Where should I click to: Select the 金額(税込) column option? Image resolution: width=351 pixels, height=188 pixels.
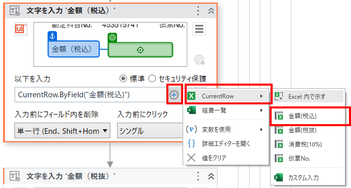click(x=308, y=116)
